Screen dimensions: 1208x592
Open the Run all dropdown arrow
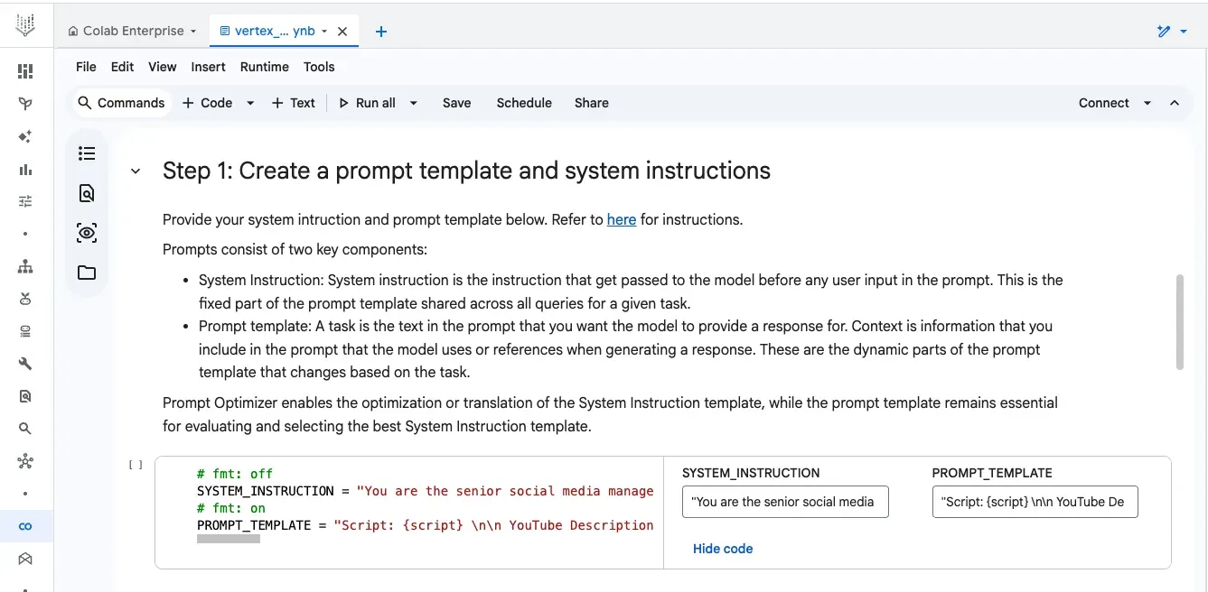[x=414, y=103]
